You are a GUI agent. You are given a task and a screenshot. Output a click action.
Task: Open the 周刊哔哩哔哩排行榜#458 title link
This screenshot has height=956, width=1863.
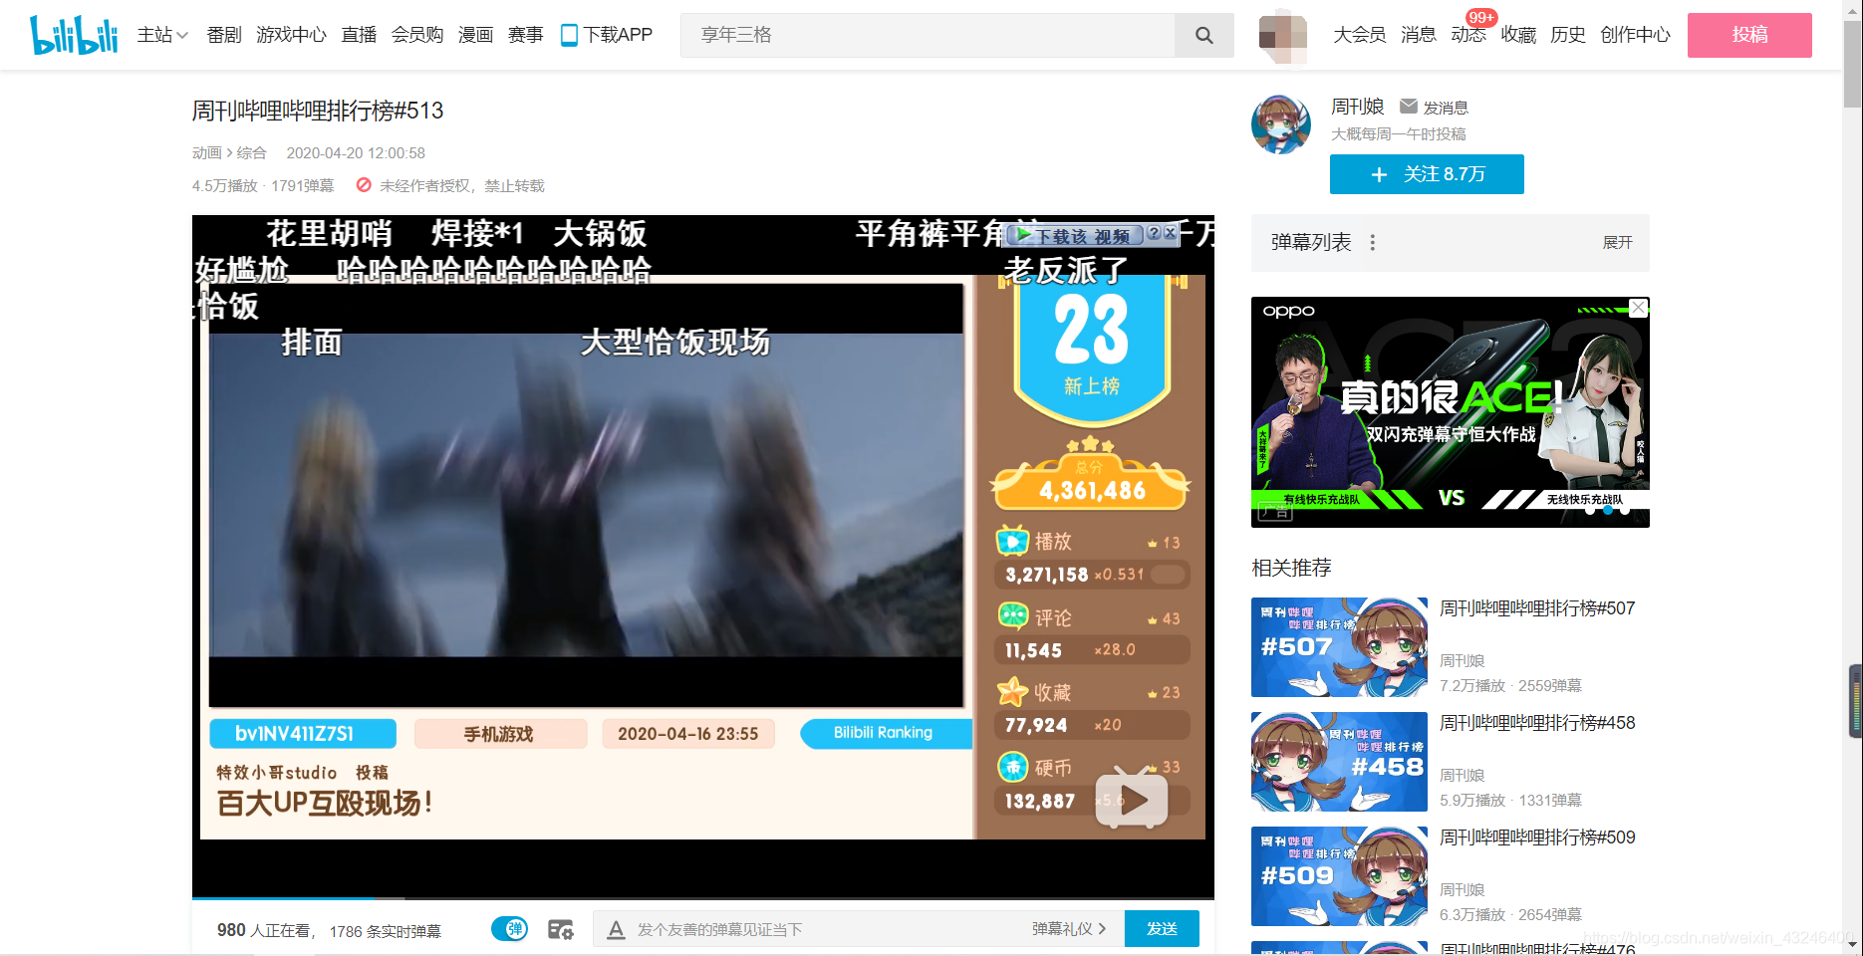(1537, 723)
